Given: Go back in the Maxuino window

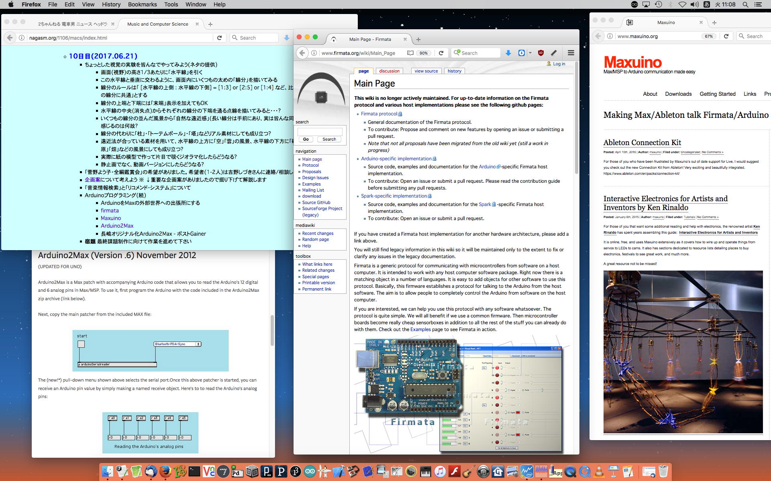Looking at the screenshot, I should tap(598, 36).
